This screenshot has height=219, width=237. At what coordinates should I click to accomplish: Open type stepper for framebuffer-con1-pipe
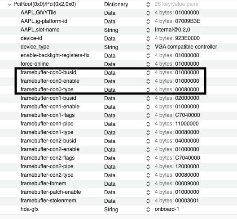coord(148,124)
